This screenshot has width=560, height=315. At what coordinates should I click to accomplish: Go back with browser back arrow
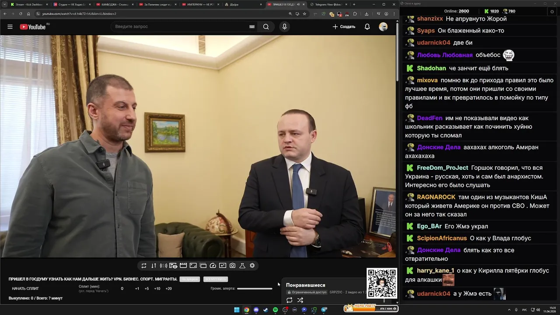[x=4, y=14]
